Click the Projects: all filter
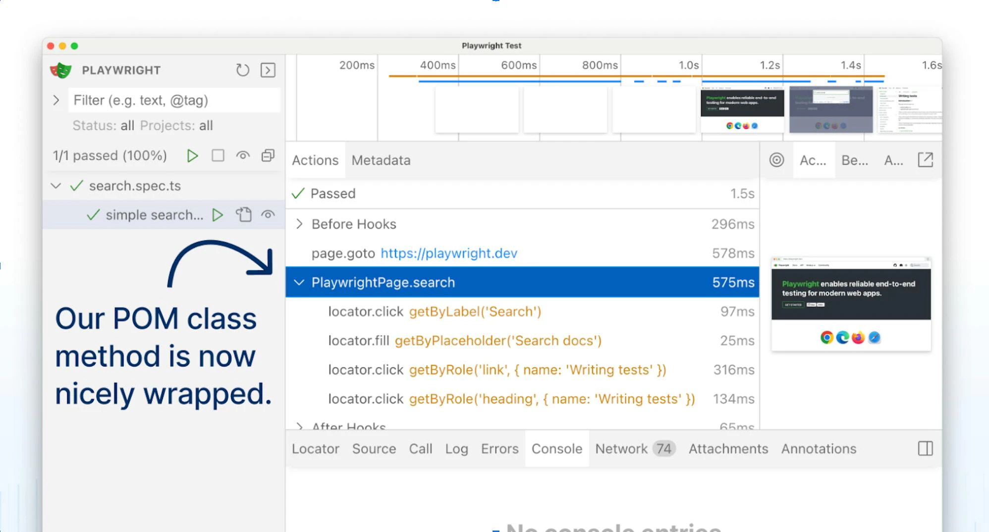 (x=176, y=126)
